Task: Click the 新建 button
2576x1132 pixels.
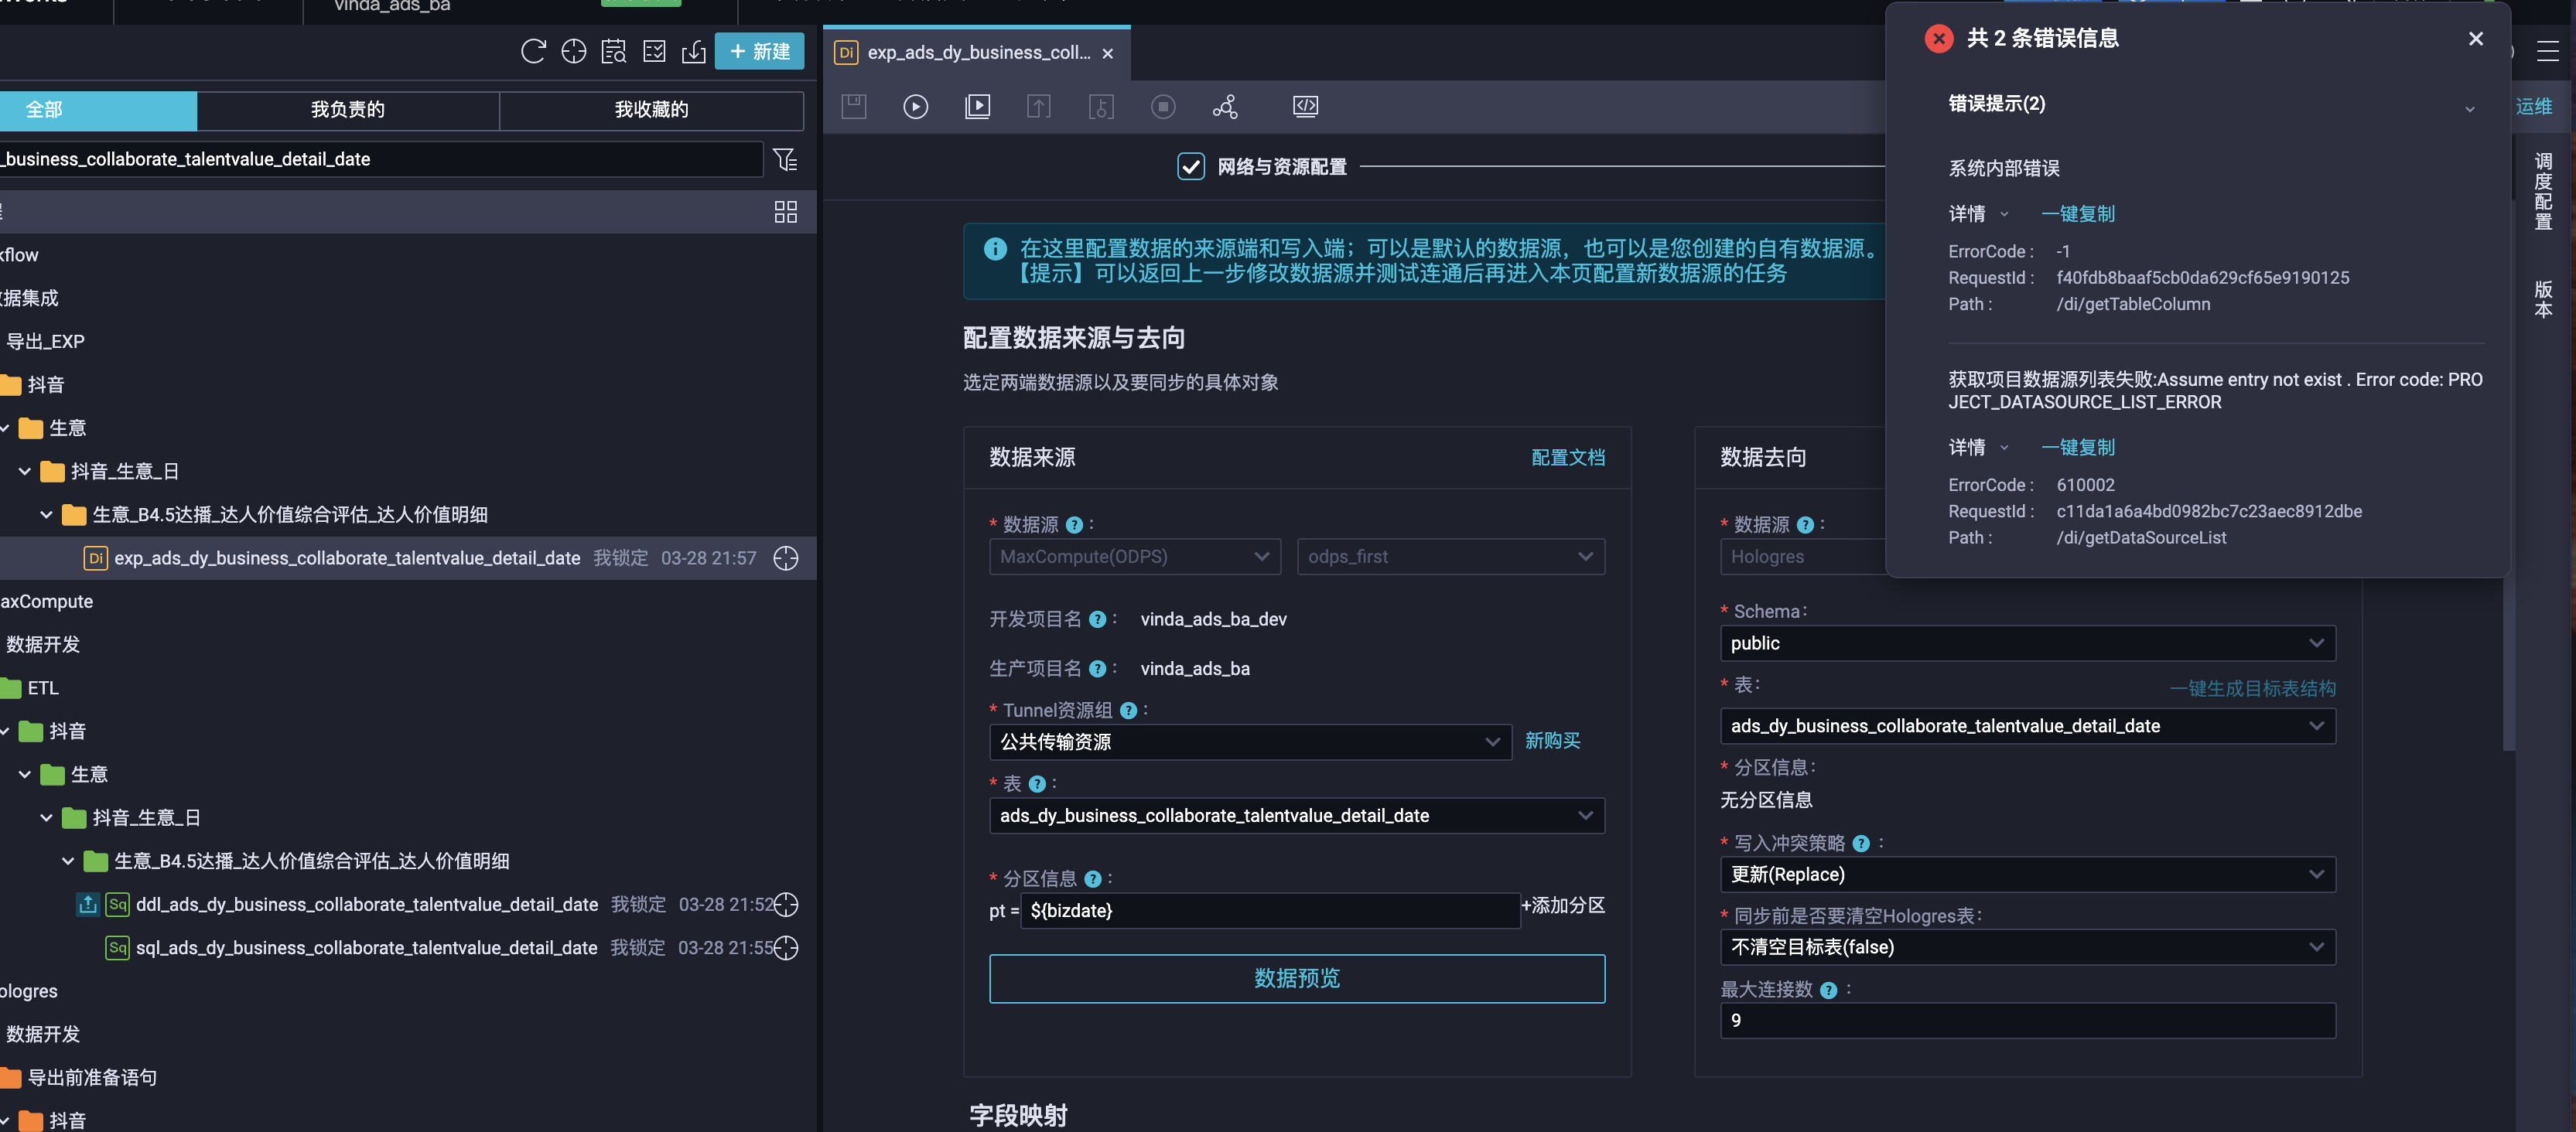Action: [x=760, y=52]
